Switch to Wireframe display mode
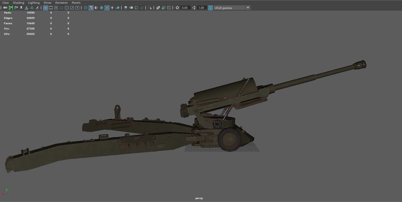 click(86, 8)
